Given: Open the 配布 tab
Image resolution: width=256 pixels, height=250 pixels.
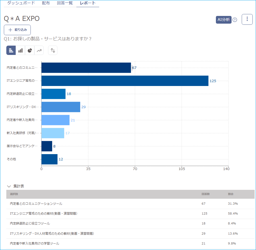Looking at the screenshot, I should pos(46,3).
